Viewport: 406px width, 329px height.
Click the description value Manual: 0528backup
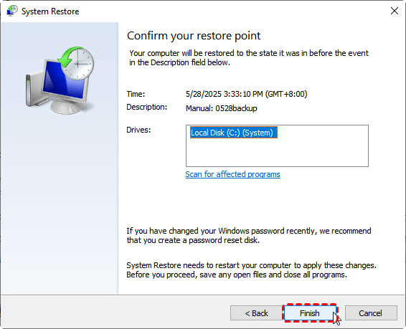click(222, 108)
